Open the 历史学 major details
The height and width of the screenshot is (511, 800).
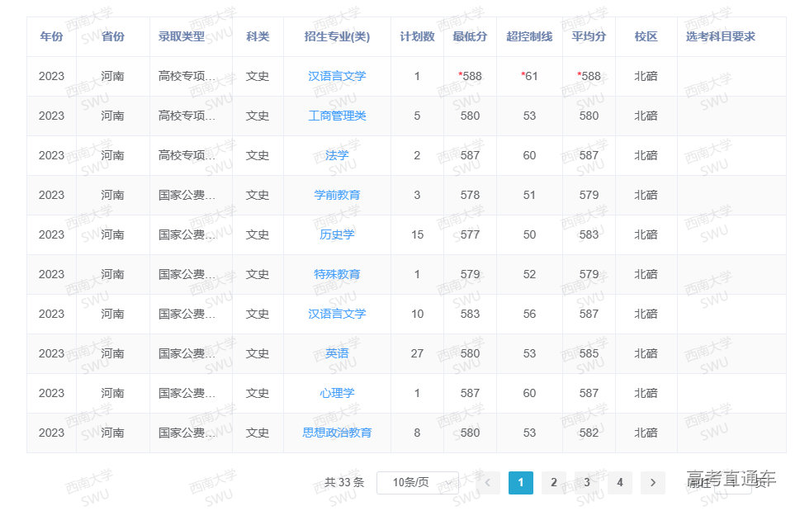(x=337, y=234)
